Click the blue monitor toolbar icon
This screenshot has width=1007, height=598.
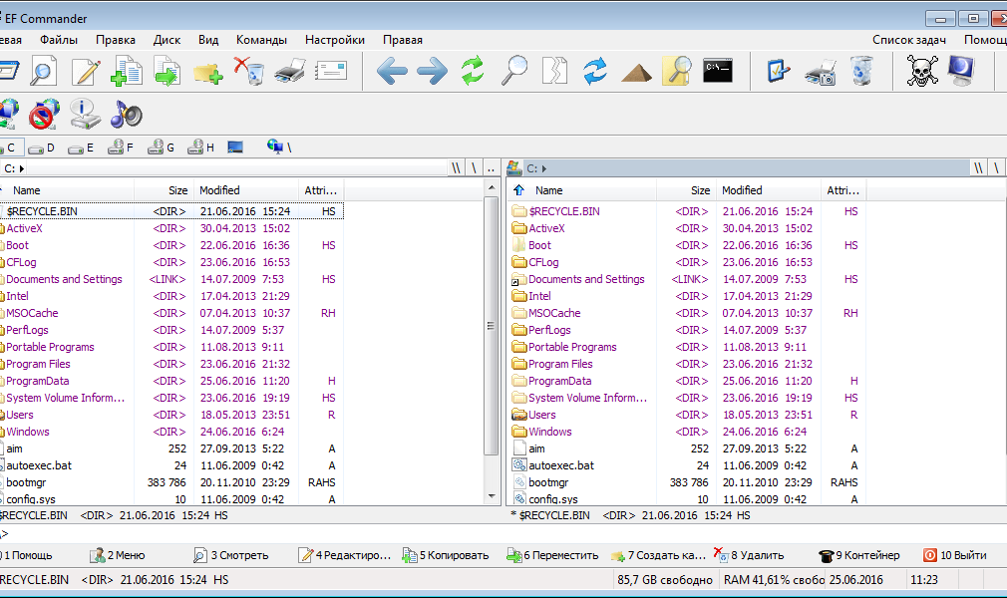point(961,70)
